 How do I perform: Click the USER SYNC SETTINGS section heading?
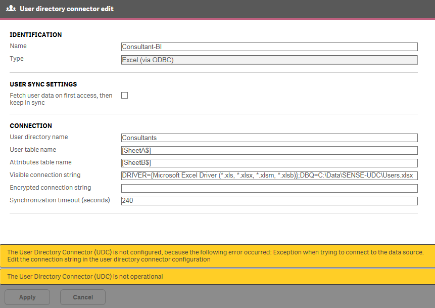43,84
